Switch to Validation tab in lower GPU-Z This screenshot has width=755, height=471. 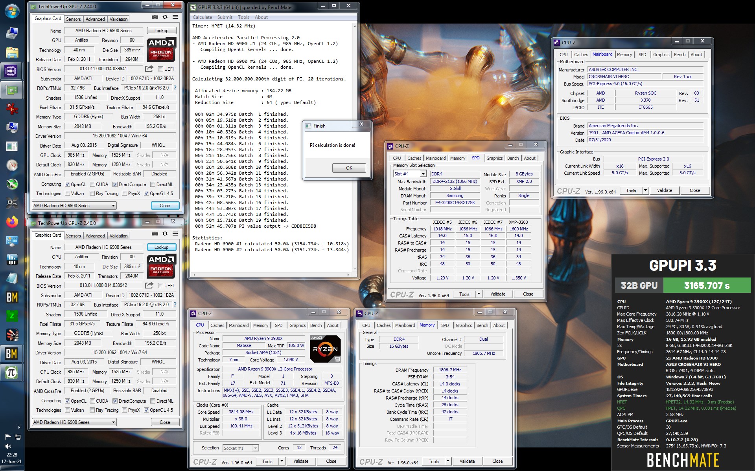(x=118, y=236)
